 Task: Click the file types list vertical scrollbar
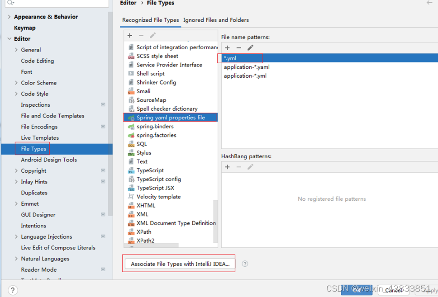[215, 221]
